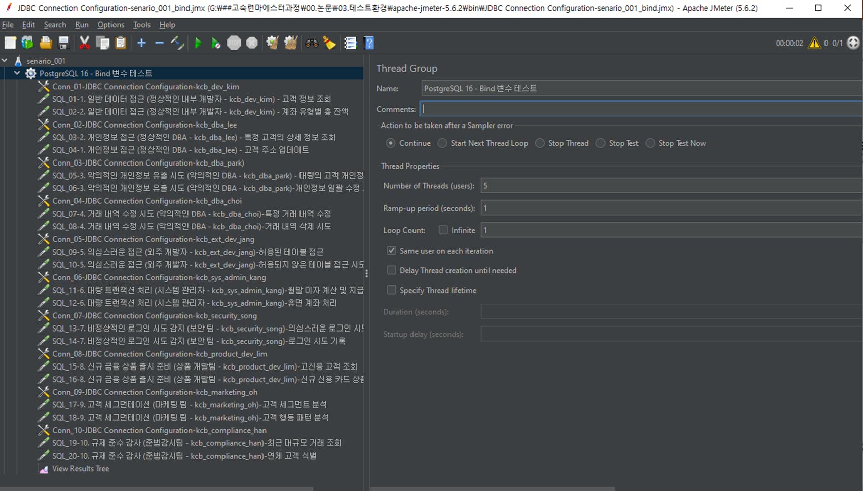The height and width of the screenshot is (491, 863).
Task: Click the Thread Group panel horizontal scrollbar
Action: [493, 488]
